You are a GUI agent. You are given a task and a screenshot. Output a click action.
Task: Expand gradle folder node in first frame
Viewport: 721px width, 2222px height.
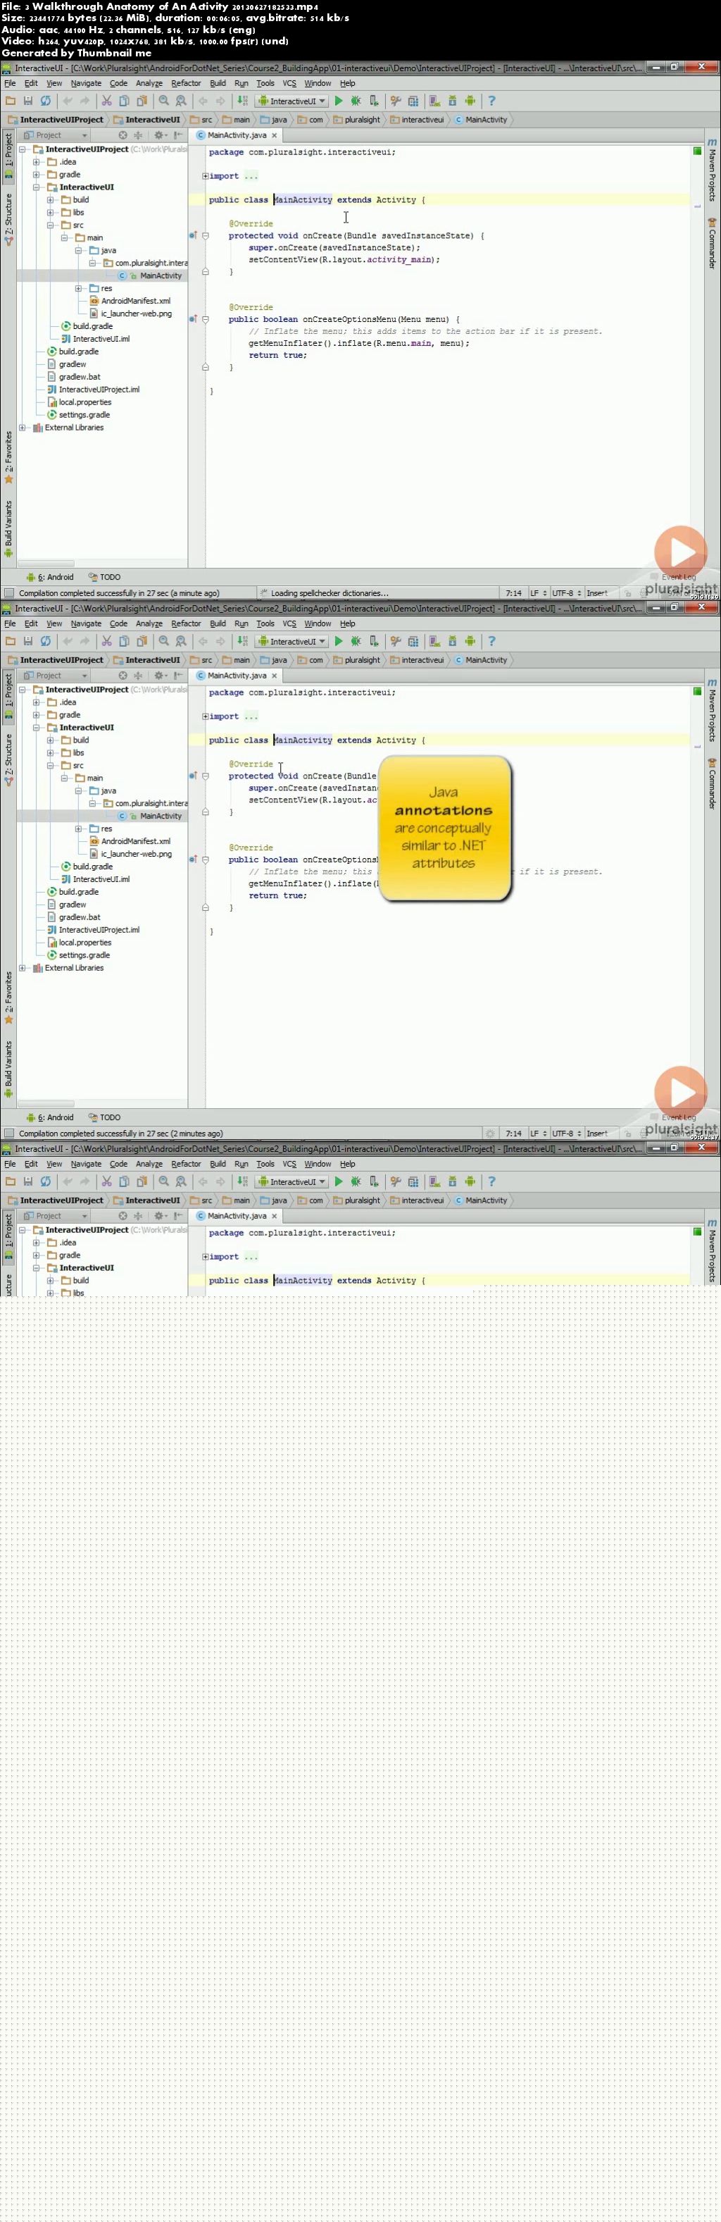(x=36, y=174)
